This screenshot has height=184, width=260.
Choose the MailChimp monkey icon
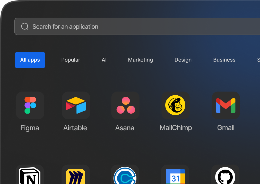click(x=175, y=105)
